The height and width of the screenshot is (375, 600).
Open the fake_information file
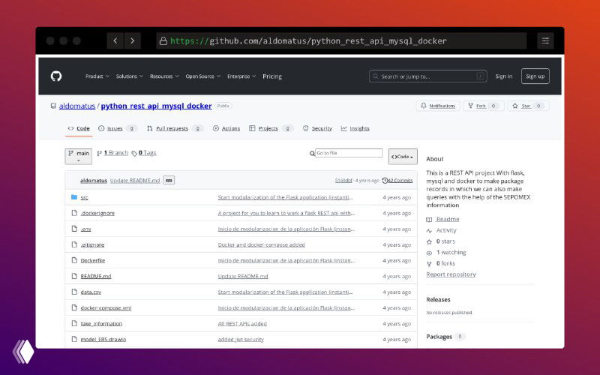101,323
